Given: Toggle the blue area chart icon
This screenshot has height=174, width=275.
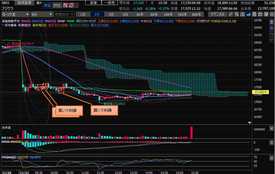Looking at the screenshot, I should coord(248,14).
